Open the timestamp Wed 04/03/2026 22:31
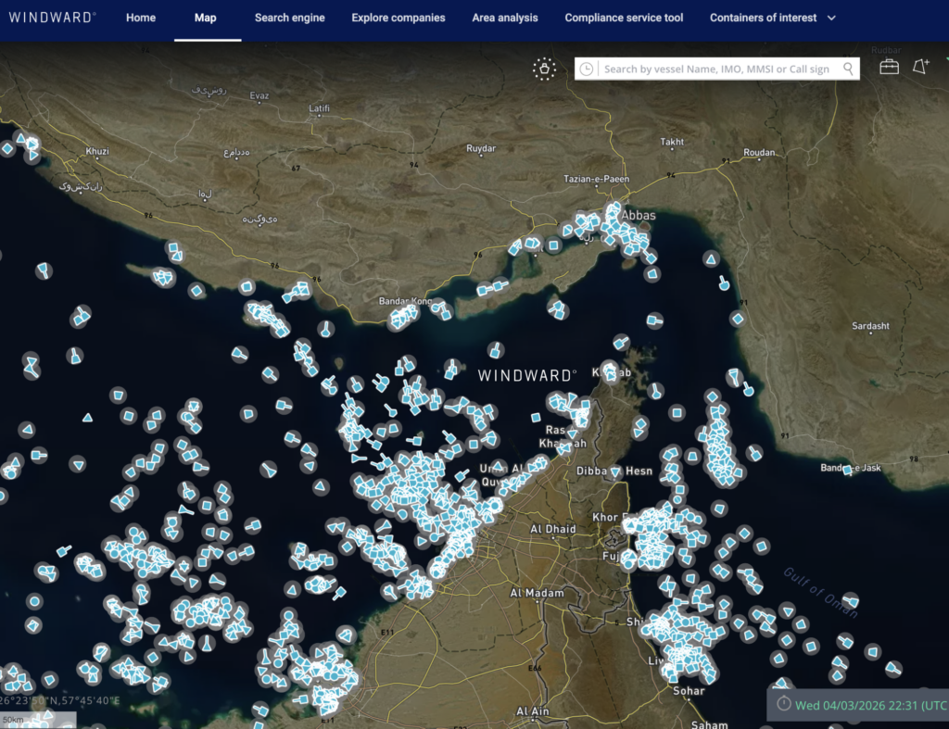Image resolution: width=949 pixels, height=729 pixels. [871, 706]
